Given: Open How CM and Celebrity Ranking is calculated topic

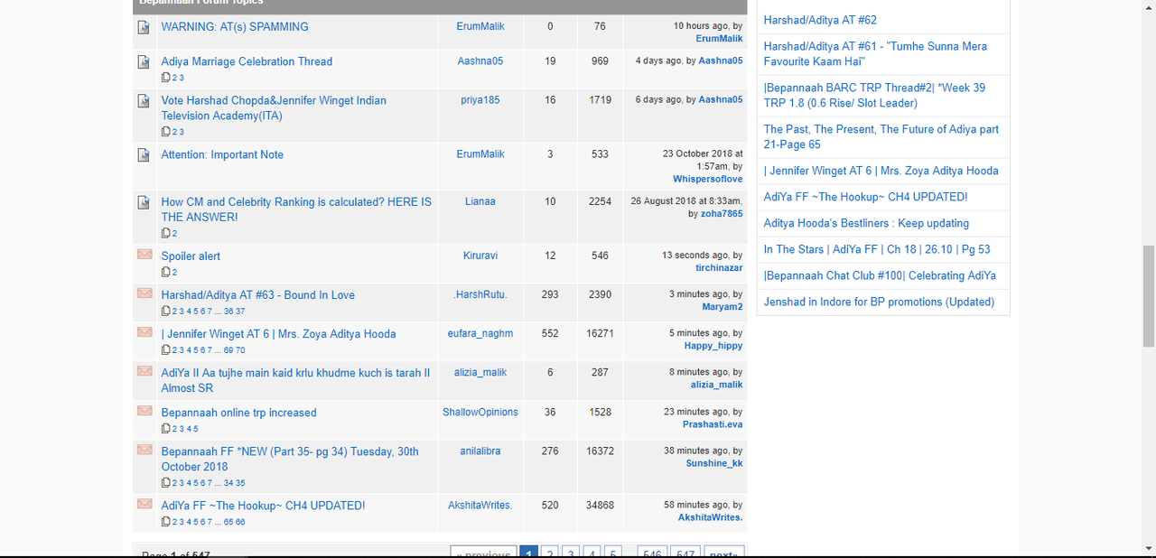Looking at the screenshot, I should click(296, 209).
